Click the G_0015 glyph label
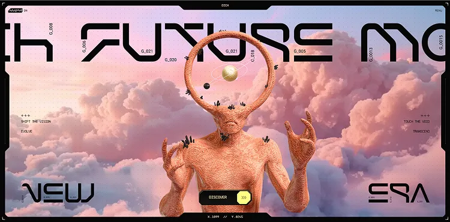This screenshot has height=222, width=450. point(441,42)
